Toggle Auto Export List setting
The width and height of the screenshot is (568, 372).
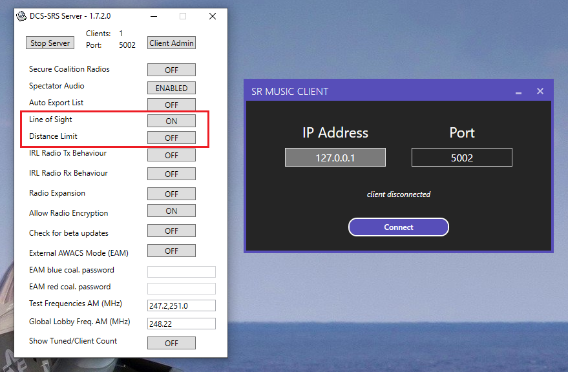[x=171, y=105]
